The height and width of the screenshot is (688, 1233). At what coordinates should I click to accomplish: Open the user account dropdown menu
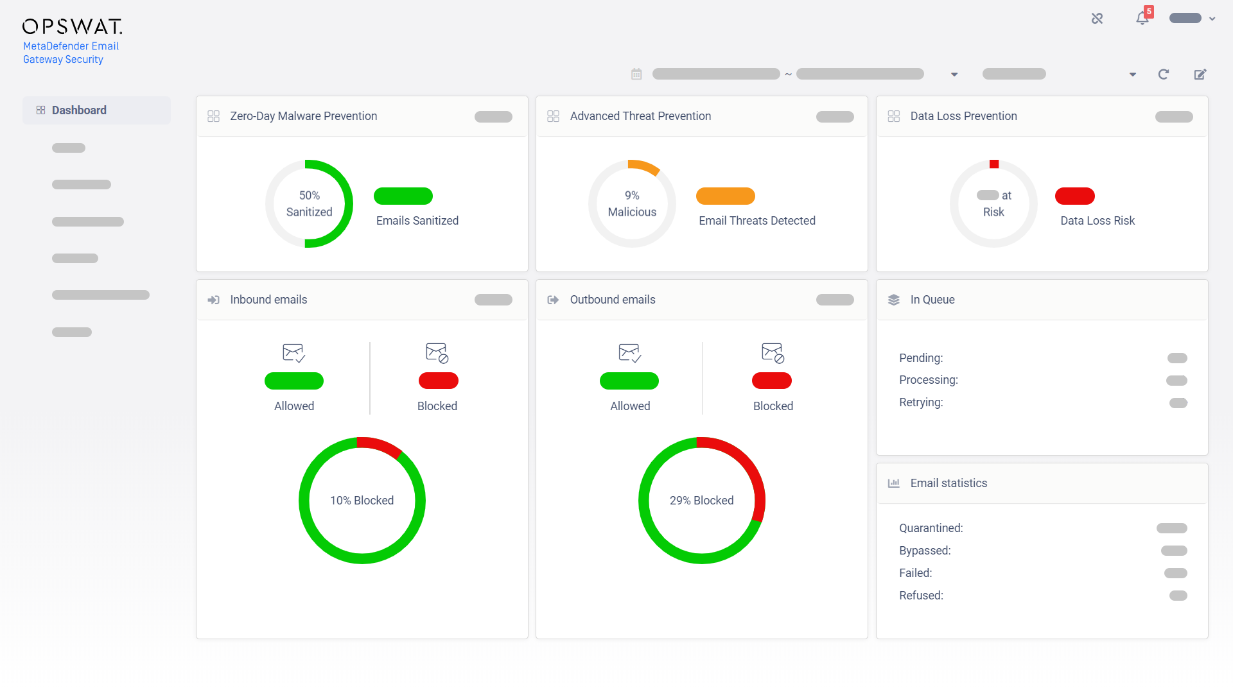point(1191,19)
